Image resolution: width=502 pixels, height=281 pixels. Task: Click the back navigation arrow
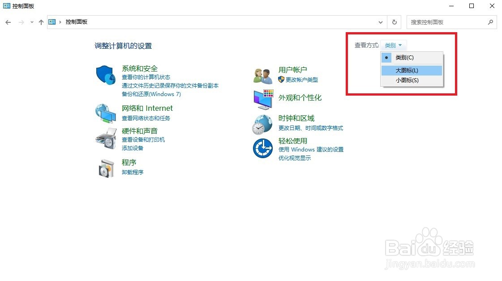pyautogui.click(x=8, y=22)
